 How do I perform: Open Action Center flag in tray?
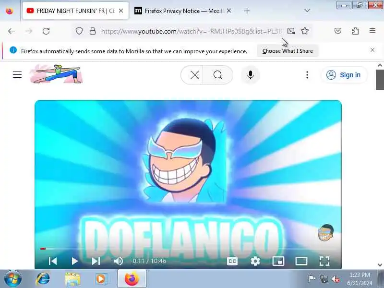coord(312,279)
